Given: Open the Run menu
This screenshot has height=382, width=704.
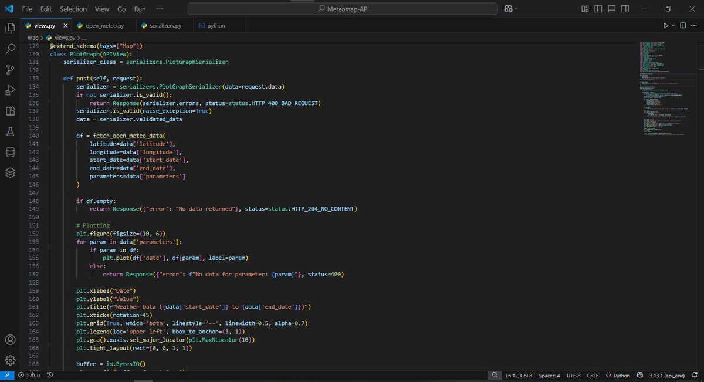Looking at the screenshot, I should [x=140, y=9].
